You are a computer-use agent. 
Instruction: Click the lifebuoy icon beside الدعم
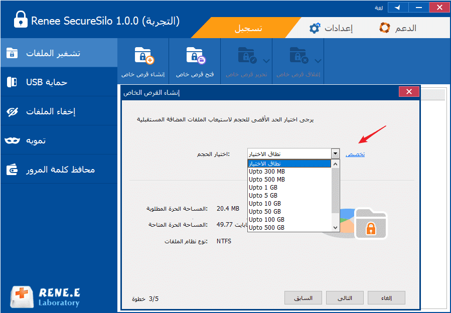pos(385,28)
